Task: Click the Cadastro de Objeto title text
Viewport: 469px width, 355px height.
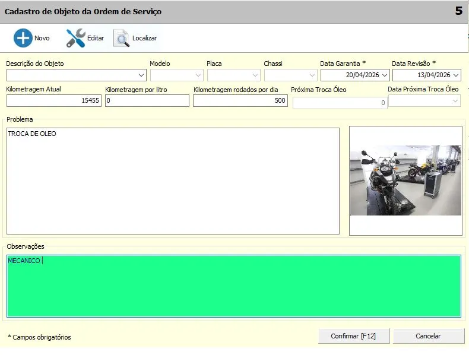Action: [x=83, y=12]
